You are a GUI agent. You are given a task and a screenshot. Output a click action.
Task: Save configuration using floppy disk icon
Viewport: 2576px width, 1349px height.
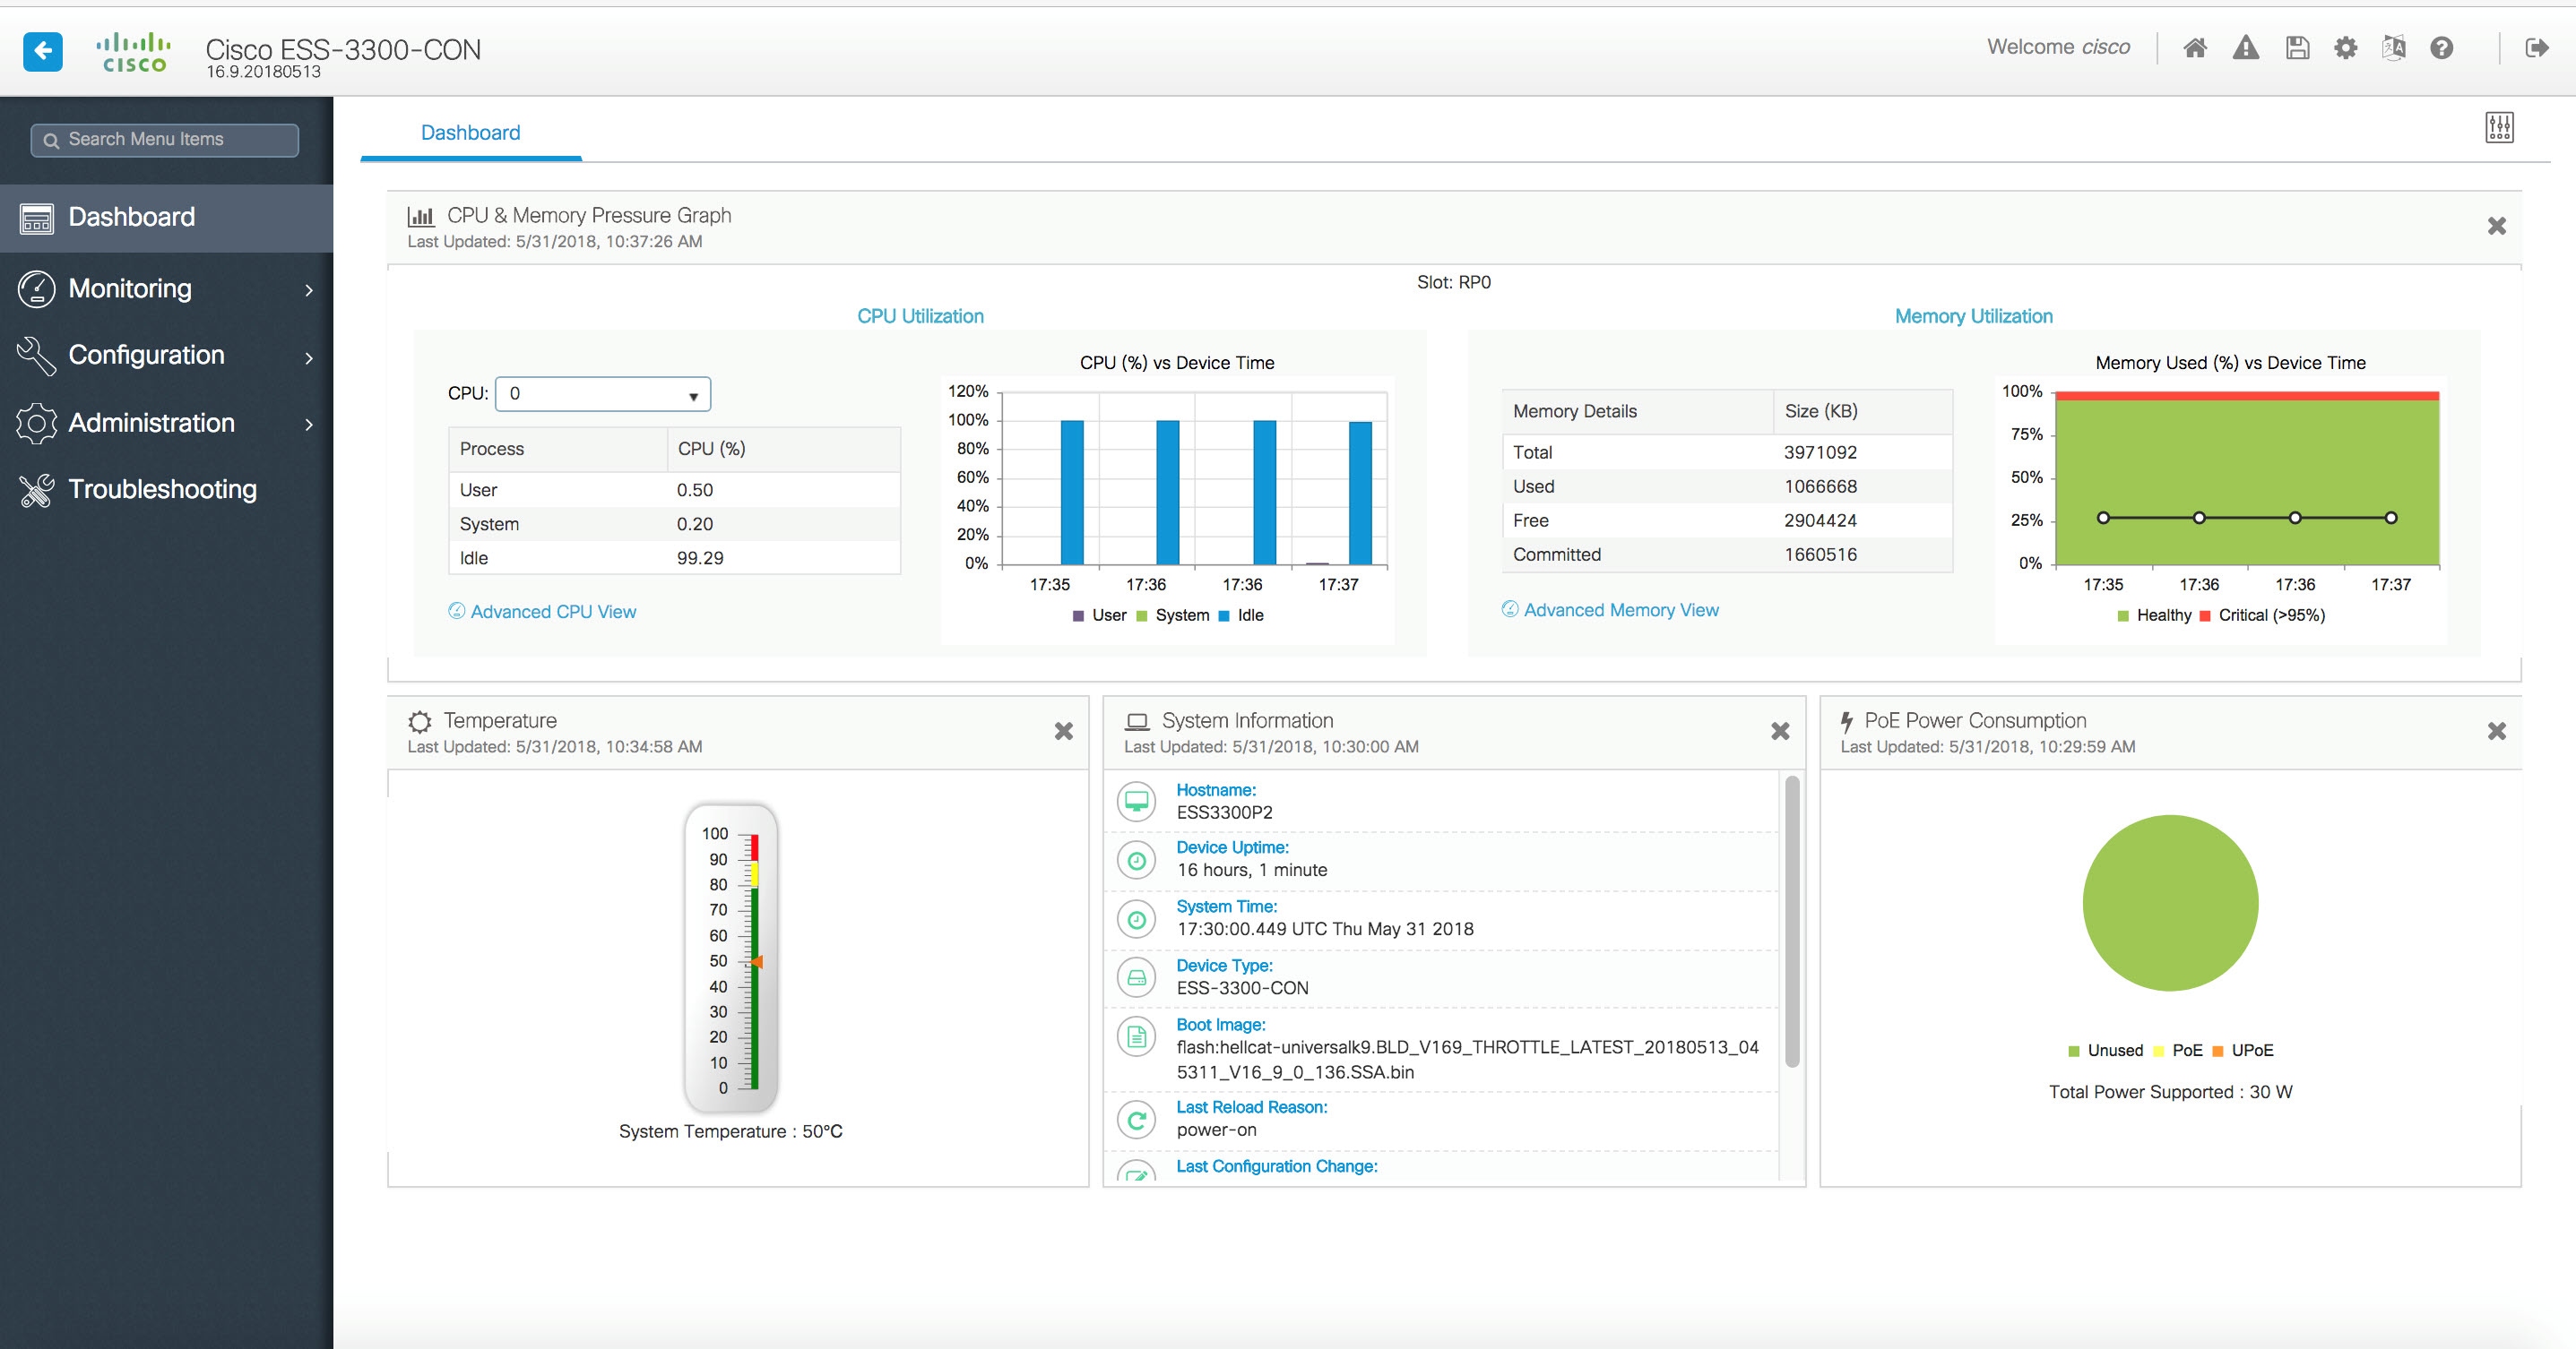pyautogui.click(x=2298, y=47)
